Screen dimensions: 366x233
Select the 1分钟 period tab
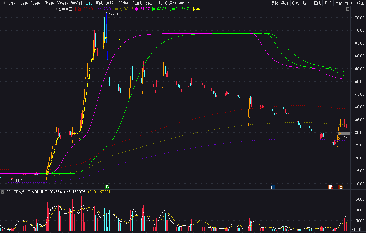[23, 3]
